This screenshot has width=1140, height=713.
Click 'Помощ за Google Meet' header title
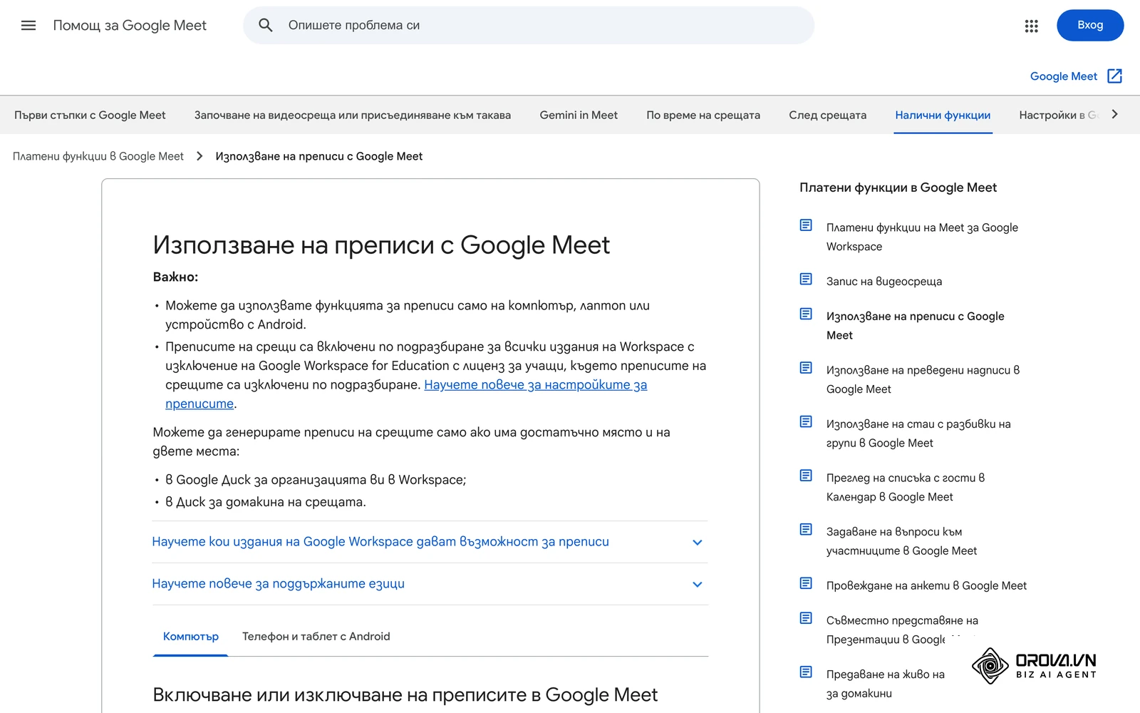tap(130, 26)
